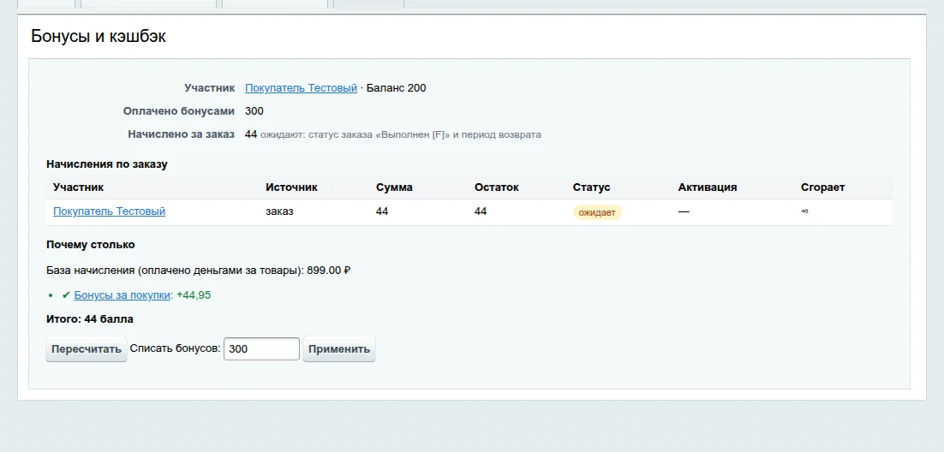The height and width of the screenshot is (452, 944).
Task: Click the infinity symbol in Сгорает column
Action: point(804,211)
